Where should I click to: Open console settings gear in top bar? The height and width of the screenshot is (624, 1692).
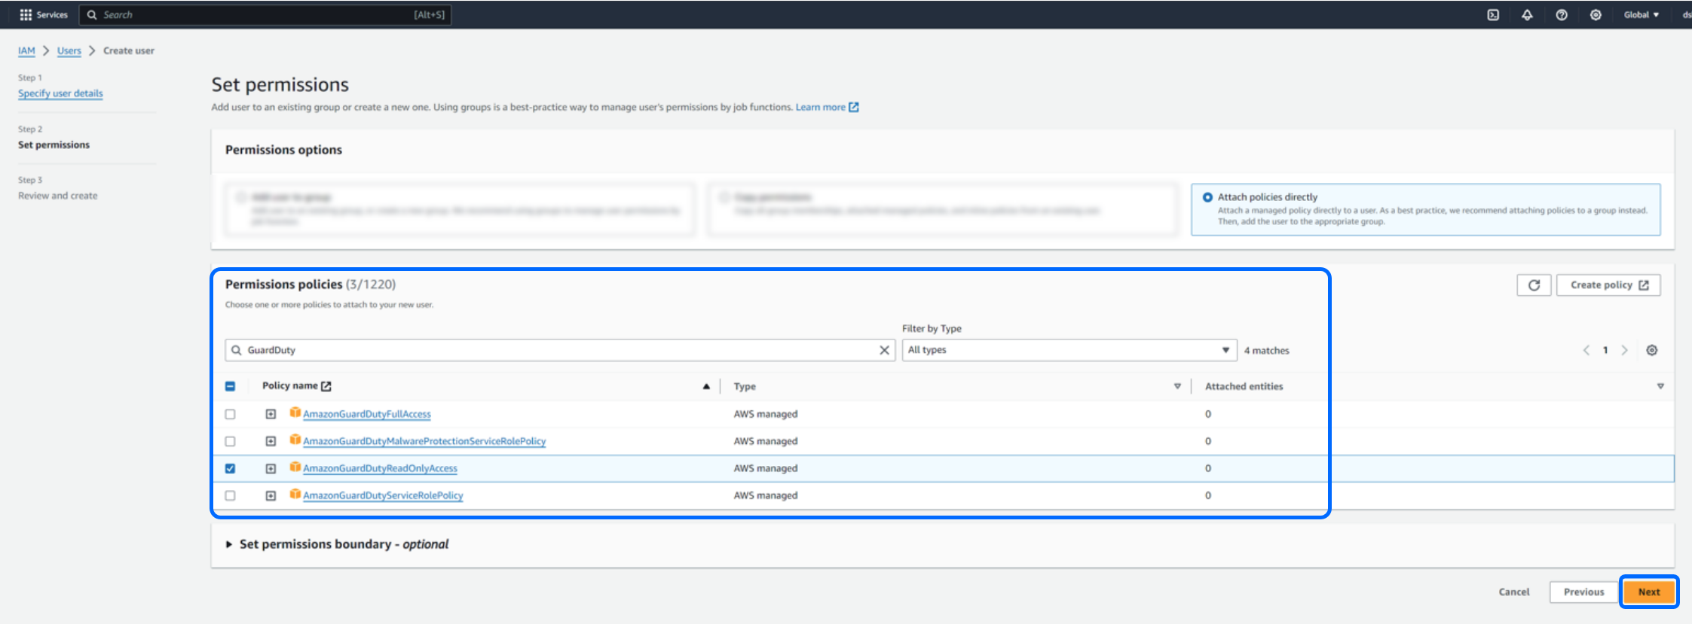coord(1596,14)
